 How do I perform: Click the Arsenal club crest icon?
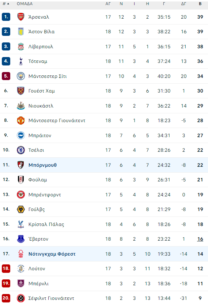coord(21,17)
